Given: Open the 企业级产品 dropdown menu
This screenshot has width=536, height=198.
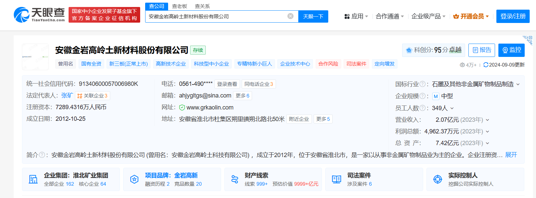Looking at the screenshot, I should click(x=428, y=16).
